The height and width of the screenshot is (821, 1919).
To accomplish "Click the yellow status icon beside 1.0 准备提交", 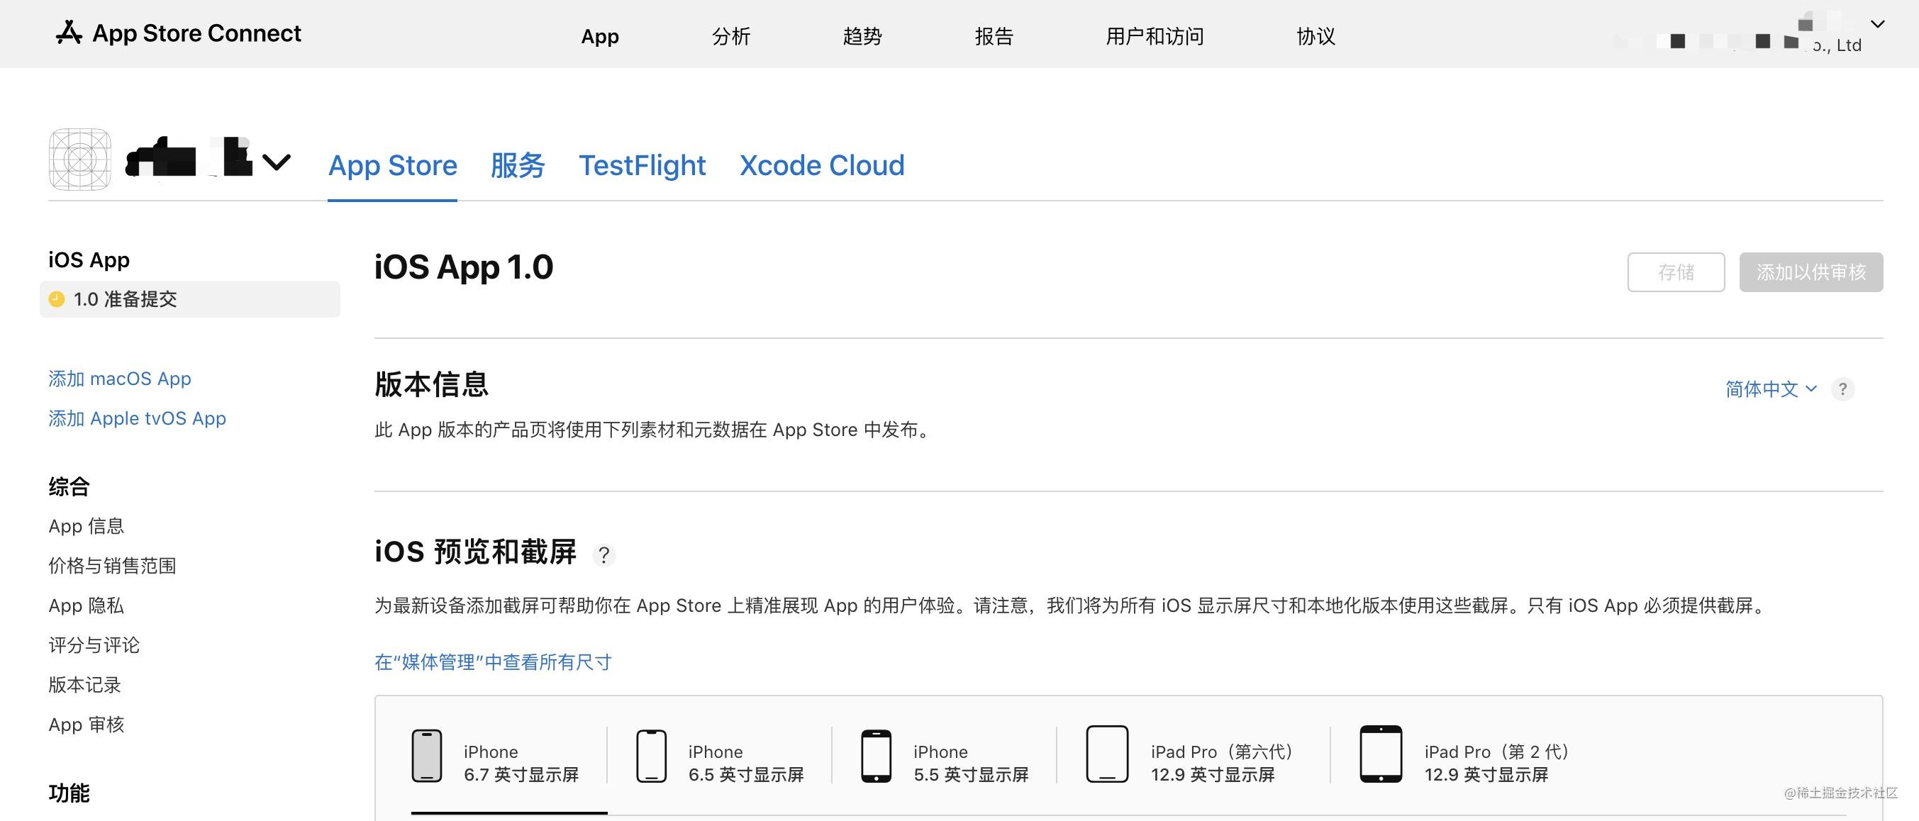I will tap(57, 298).
